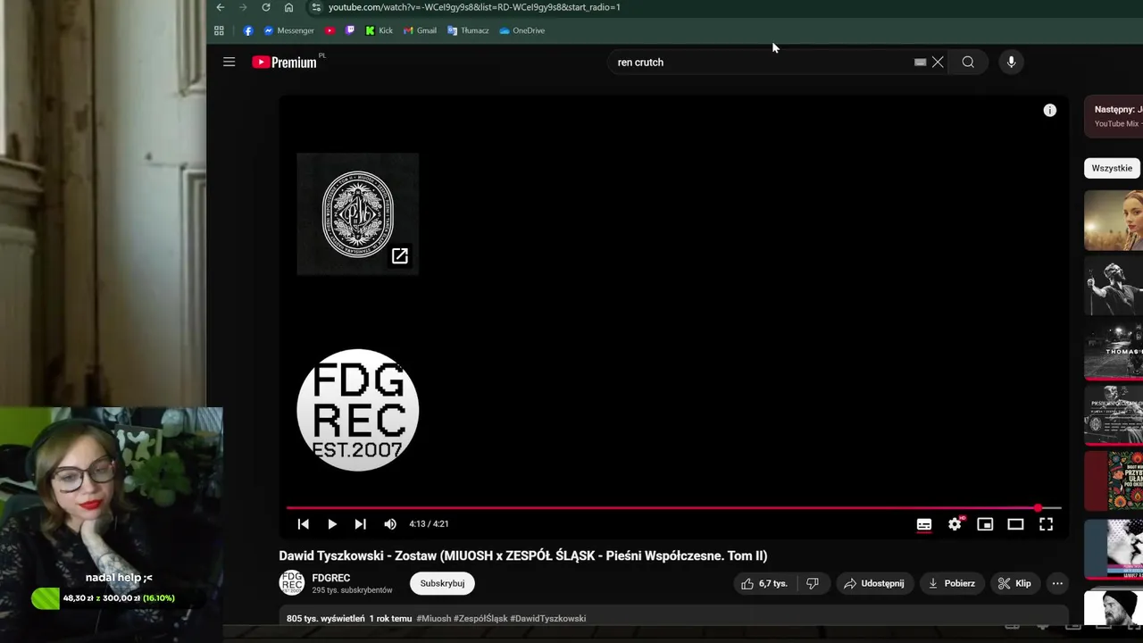The image size is (1143, 643).
Task: Click the 4:13 / 4:21 time display
Action: (x=429, y=524)
